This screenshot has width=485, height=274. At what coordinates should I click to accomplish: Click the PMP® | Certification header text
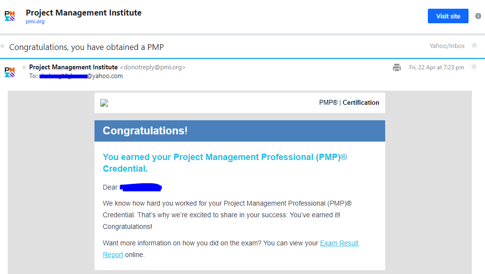coord(349,102)
